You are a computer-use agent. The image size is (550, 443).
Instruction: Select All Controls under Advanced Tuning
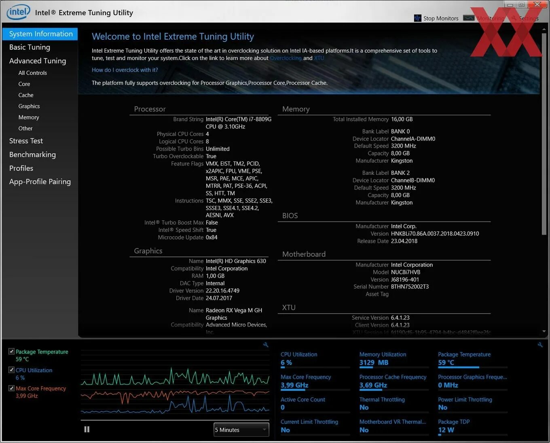click(x=32, y=73)
